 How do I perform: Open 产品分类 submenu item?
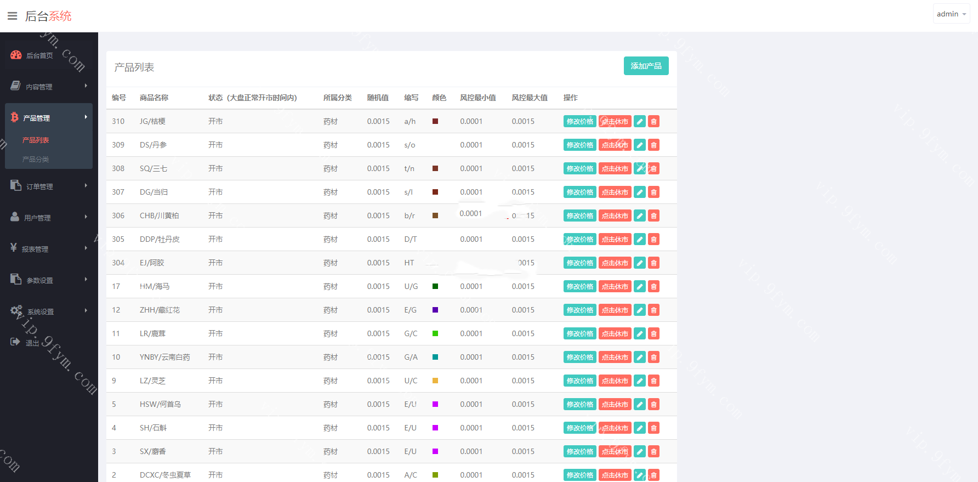click(36, 159)
